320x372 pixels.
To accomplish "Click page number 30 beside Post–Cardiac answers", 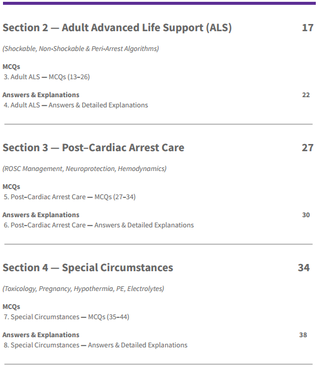I will pyautogui.click(x=306, y=215).
